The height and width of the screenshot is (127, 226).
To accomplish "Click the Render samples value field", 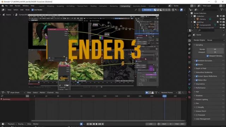I will [215, 49].
